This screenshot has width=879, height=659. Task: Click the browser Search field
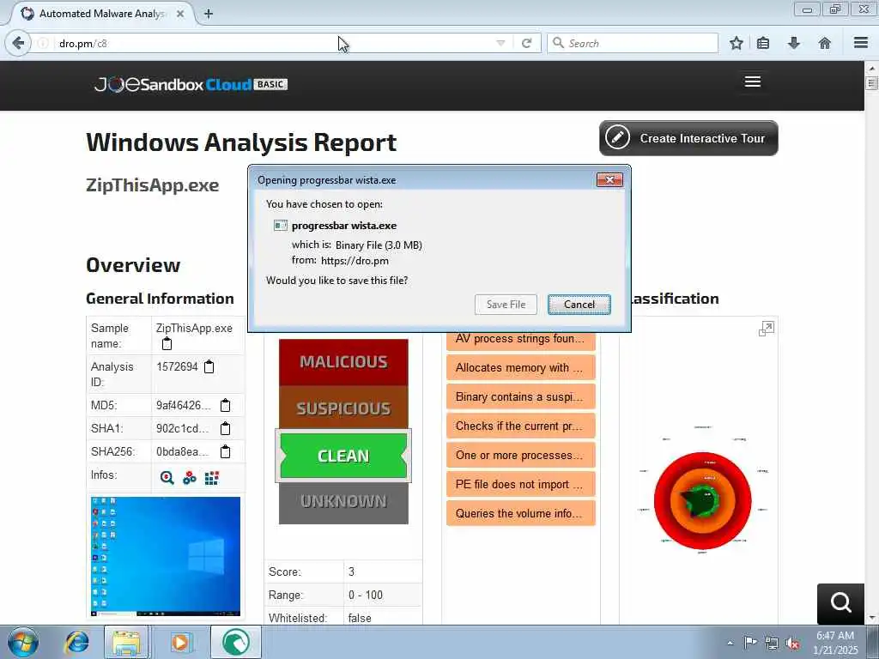pyautogui.click(x=633, y=43)
